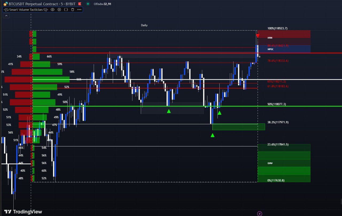Image resolution: width=342 pixels, height=216 pixels.
Task: Open the TradingView logo link
Action: [23, 212]
